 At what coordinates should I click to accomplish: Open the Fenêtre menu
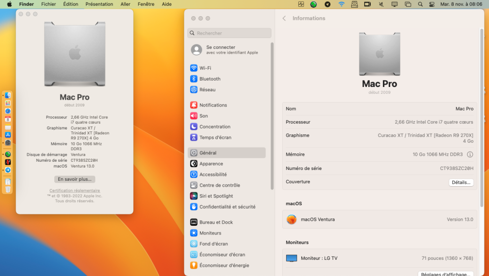point(146,4)
